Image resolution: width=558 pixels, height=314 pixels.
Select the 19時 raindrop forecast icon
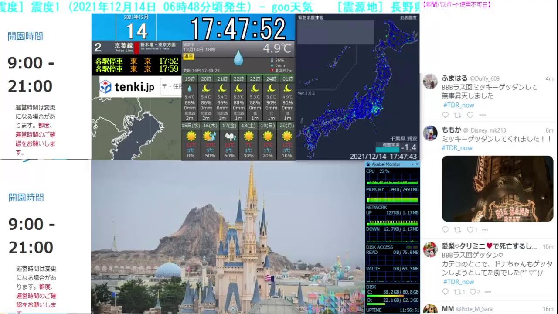(x=190, y=89)
